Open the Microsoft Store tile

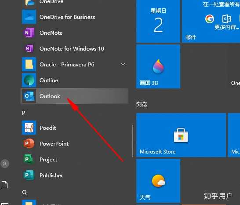(x=181, y=135)
